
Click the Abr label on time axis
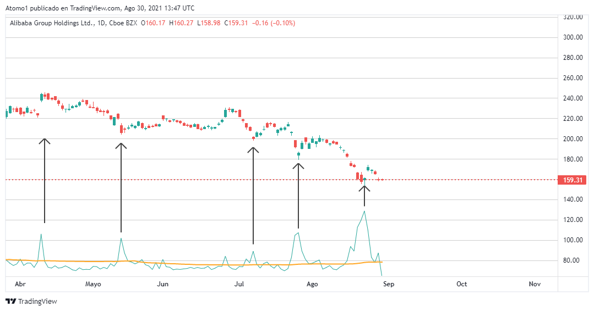point(20,284)
